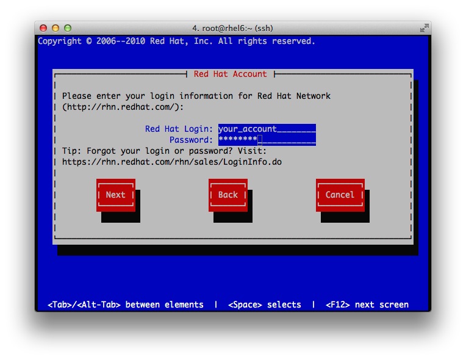Click the red close window button

[x=43, y=28]
